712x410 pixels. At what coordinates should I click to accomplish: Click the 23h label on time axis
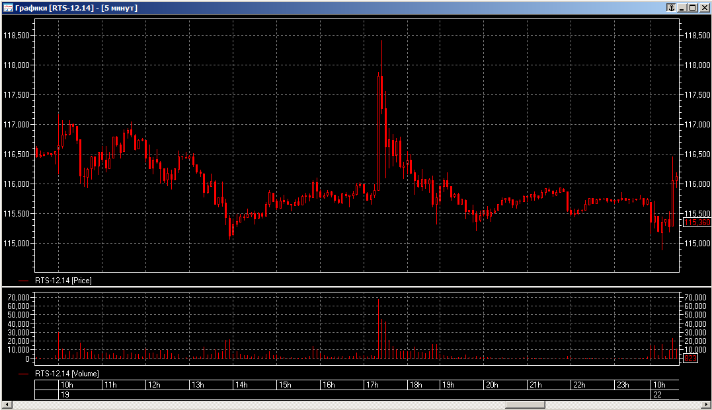622,385
